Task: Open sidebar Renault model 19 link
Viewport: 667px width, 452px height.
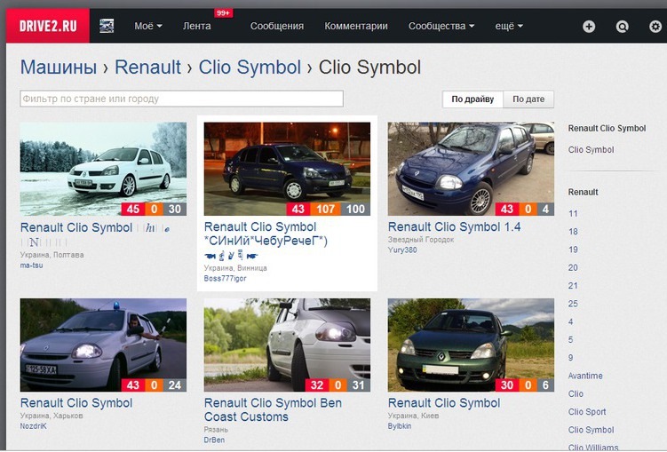Action: (x=573, y=250)
